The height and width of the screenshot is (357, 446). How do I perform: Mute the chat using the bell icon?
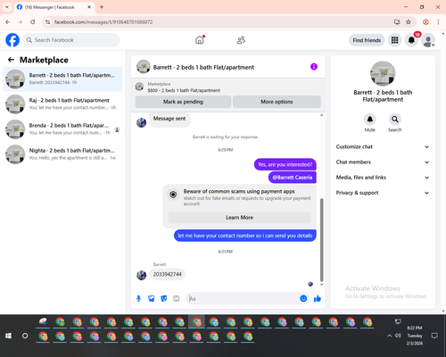(x=370, y=120)
